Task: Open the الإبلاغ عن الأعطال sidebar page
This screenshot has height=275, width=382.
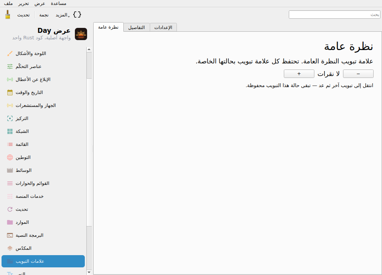Action: 43,79
